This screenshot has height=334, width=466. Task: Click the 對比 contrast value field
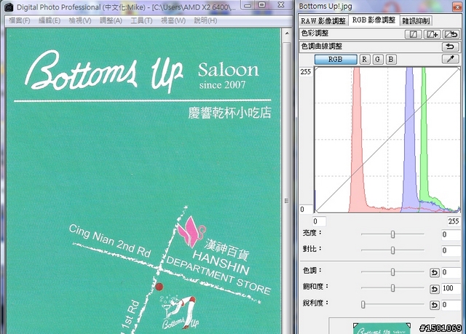(x=451, y=250)
